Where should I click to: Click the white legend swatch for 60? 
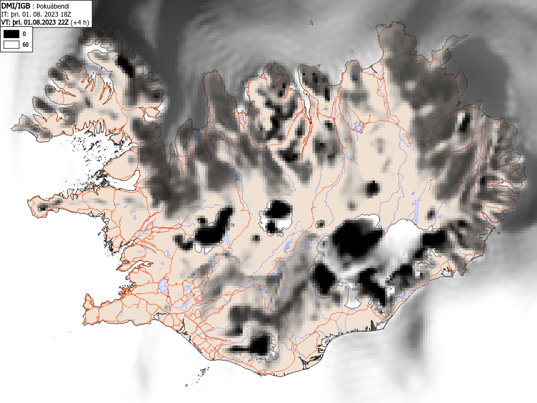click(x=11, y=45)
